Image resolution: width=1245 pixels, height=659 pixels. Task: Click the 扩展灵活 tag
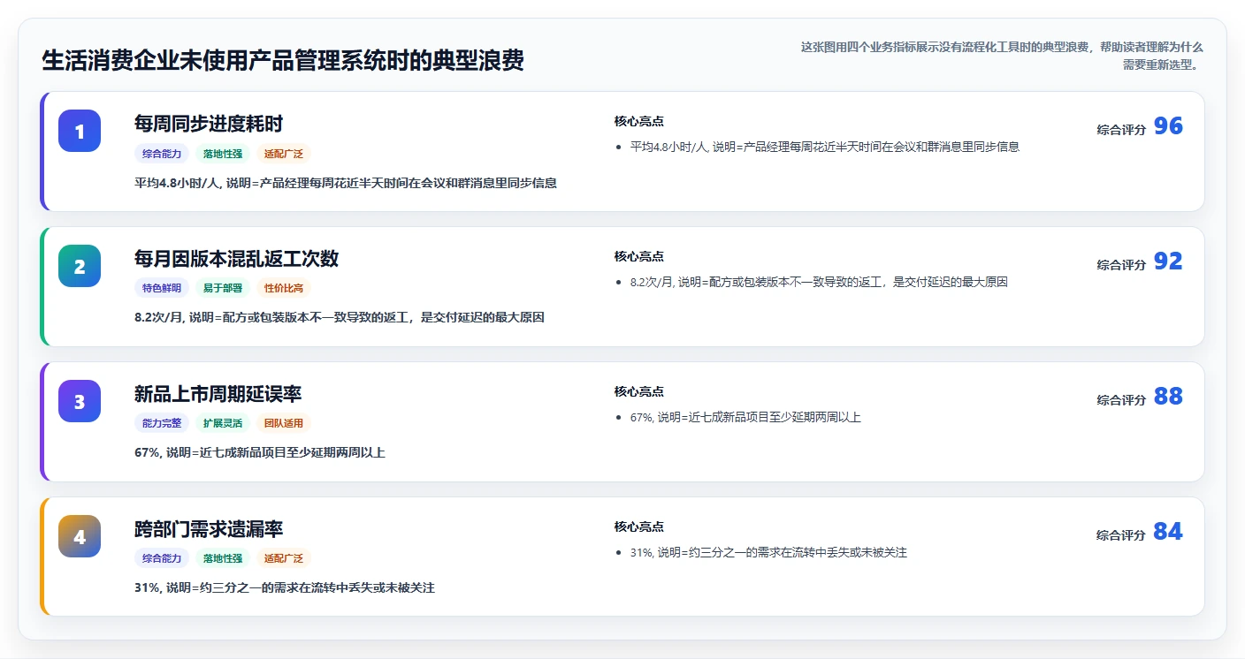223,423
